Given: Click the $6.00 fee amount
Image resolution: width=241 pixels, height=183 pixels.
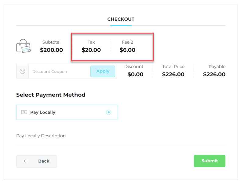Looking at the screenshot, I should tap(127, 50).
